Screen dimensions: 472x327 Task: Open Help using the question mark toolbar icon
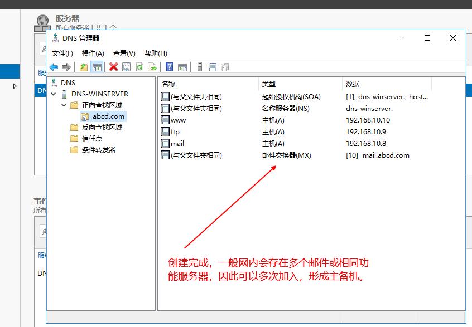click(x=168, y=67)
